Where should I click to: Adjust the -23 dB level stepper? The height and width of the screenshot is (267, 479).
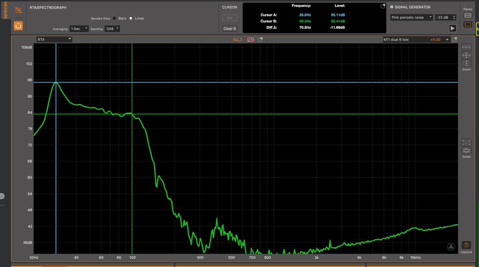point(454,17)
